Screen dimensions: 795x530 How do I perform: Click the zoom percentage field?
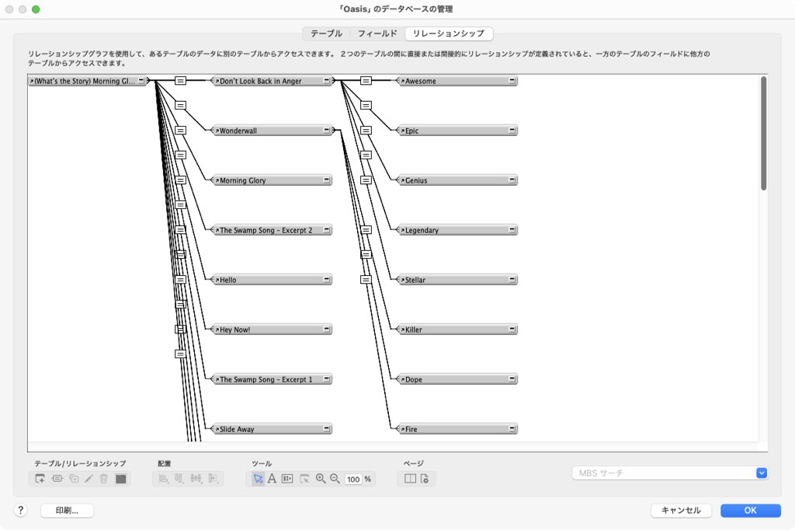[x=353, y=479]
